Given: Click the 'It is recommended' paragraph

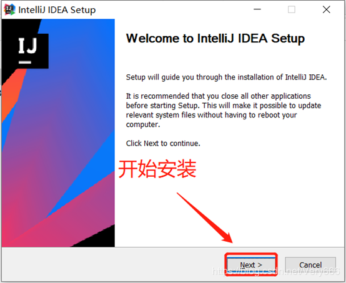Looking at the screenshot, I should click(224, 110).
